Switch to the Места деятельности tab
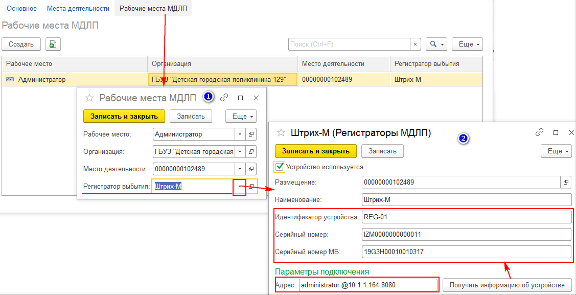The width and height of the screenshot is (576, 295). point(78,9)
